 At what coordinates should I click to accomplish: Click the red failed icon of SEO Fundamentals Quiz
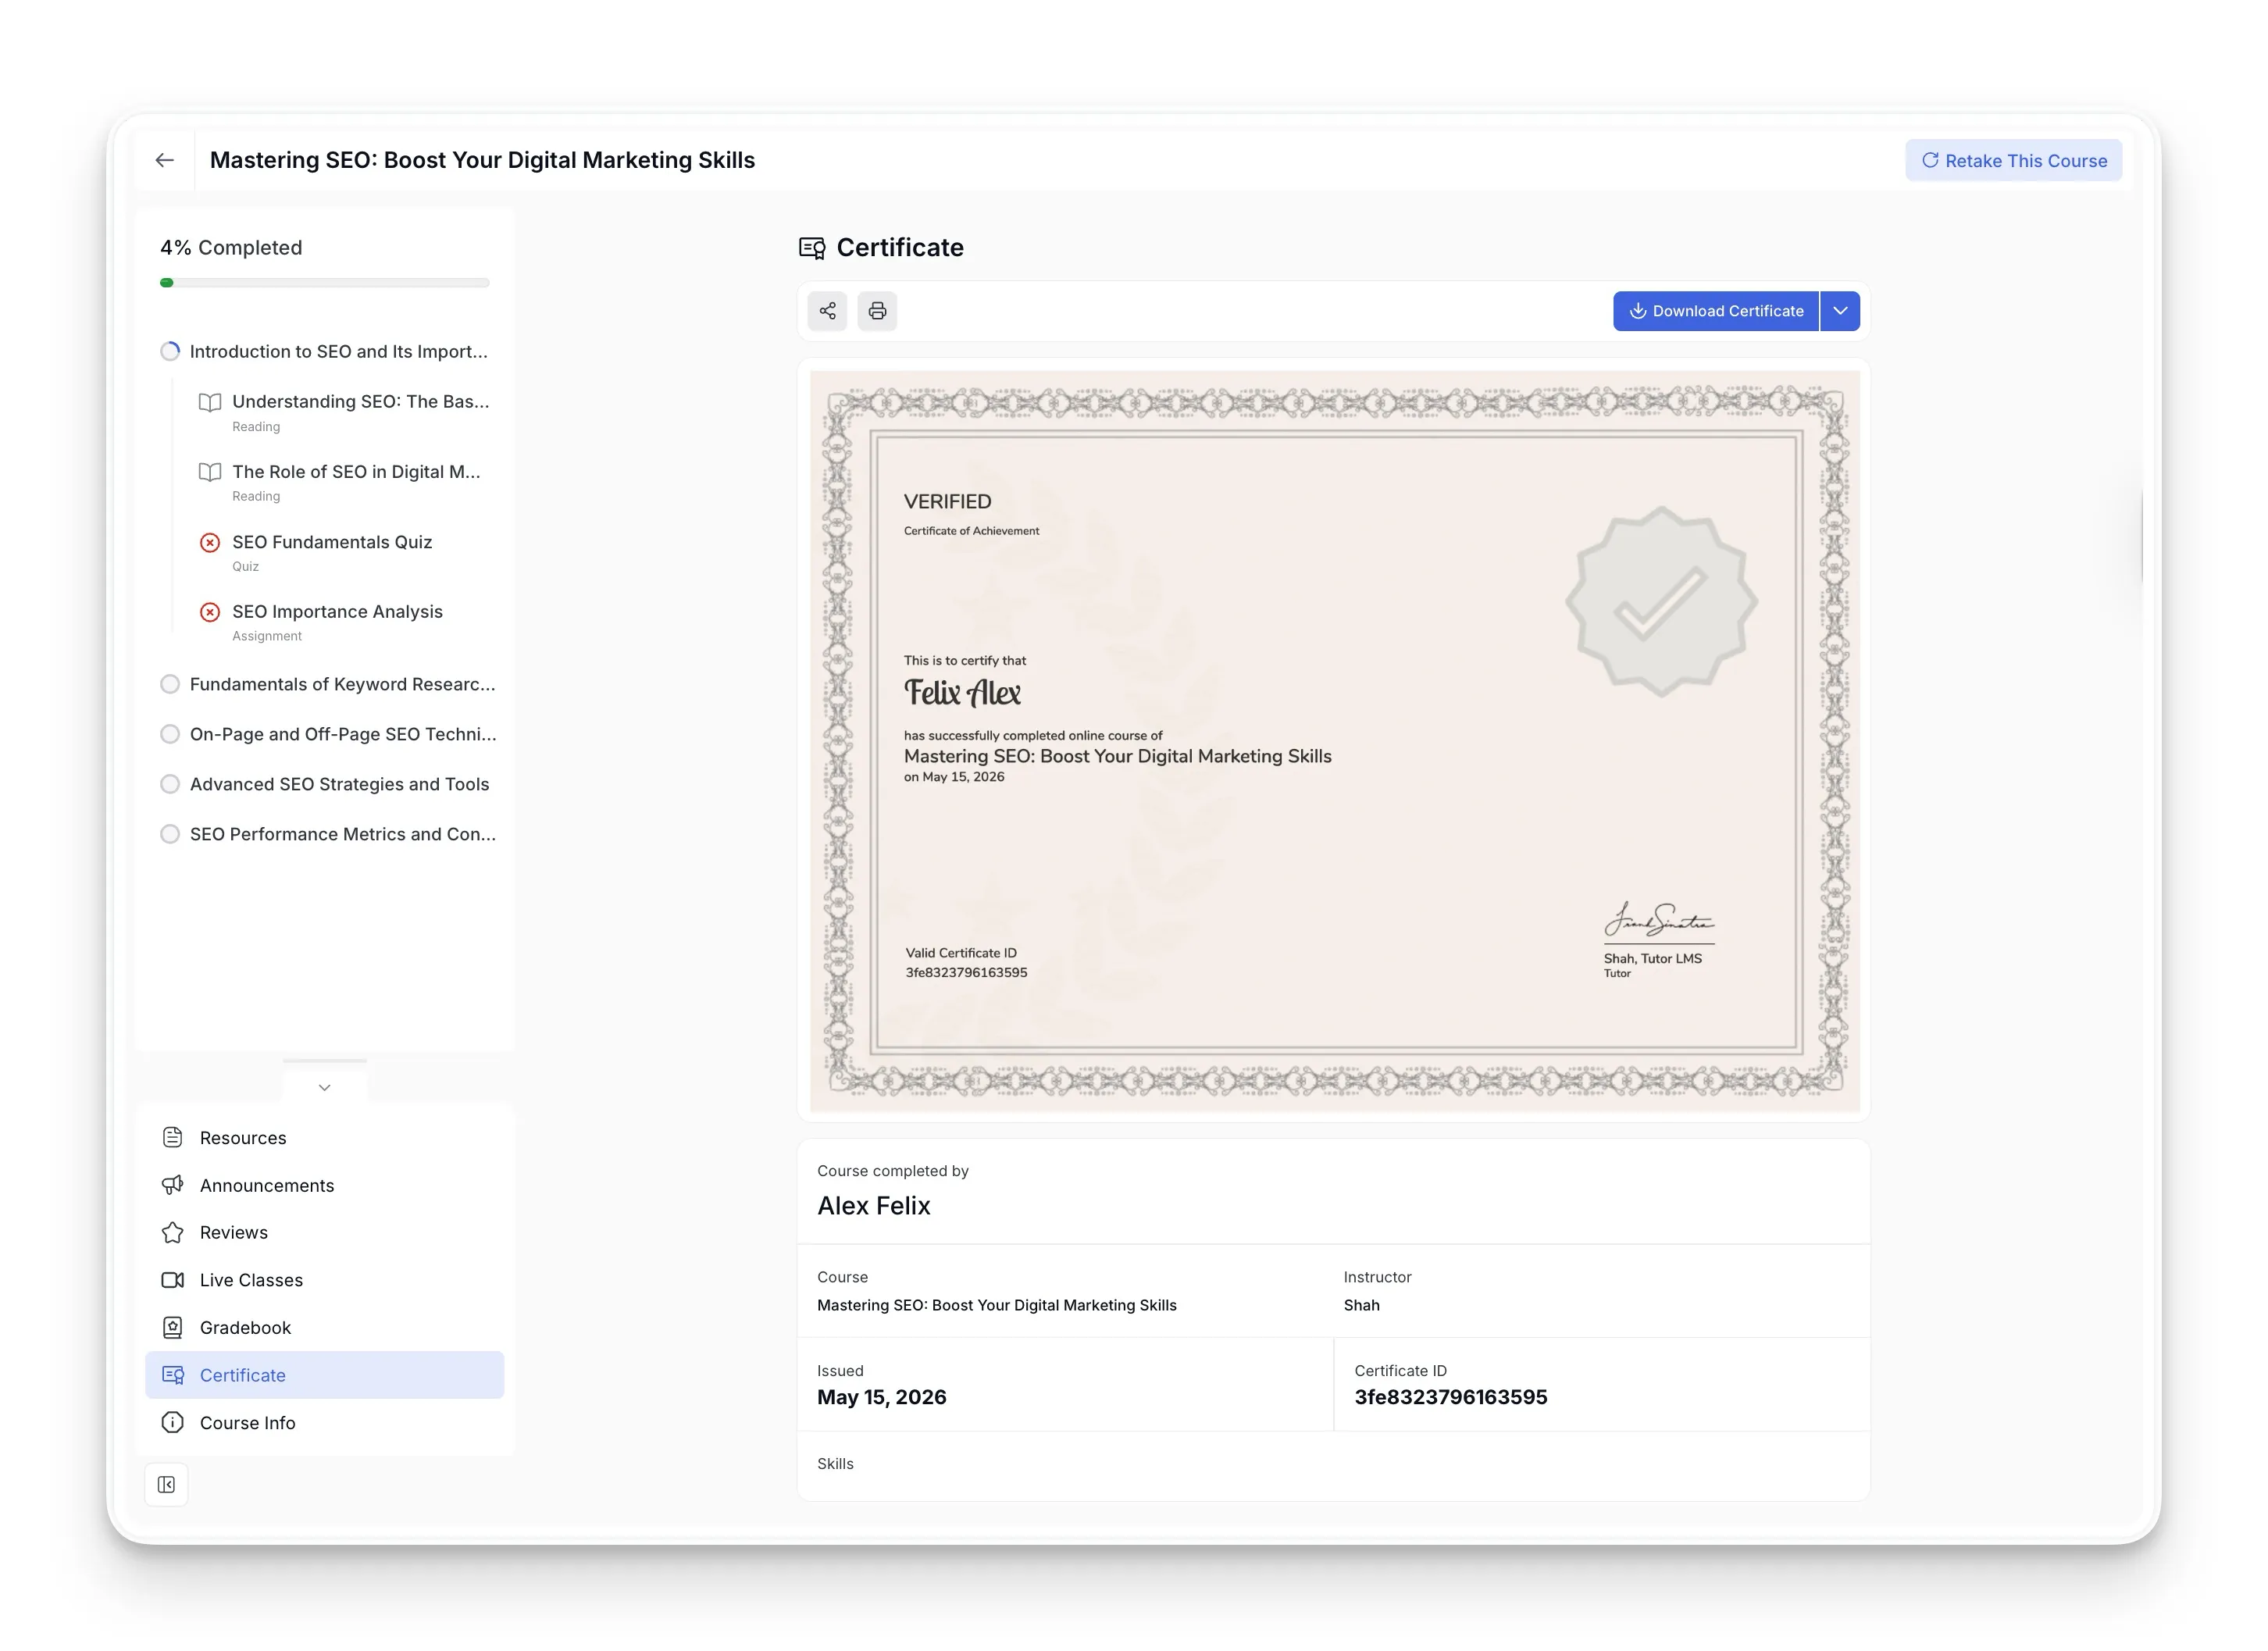tap(210, 542)
